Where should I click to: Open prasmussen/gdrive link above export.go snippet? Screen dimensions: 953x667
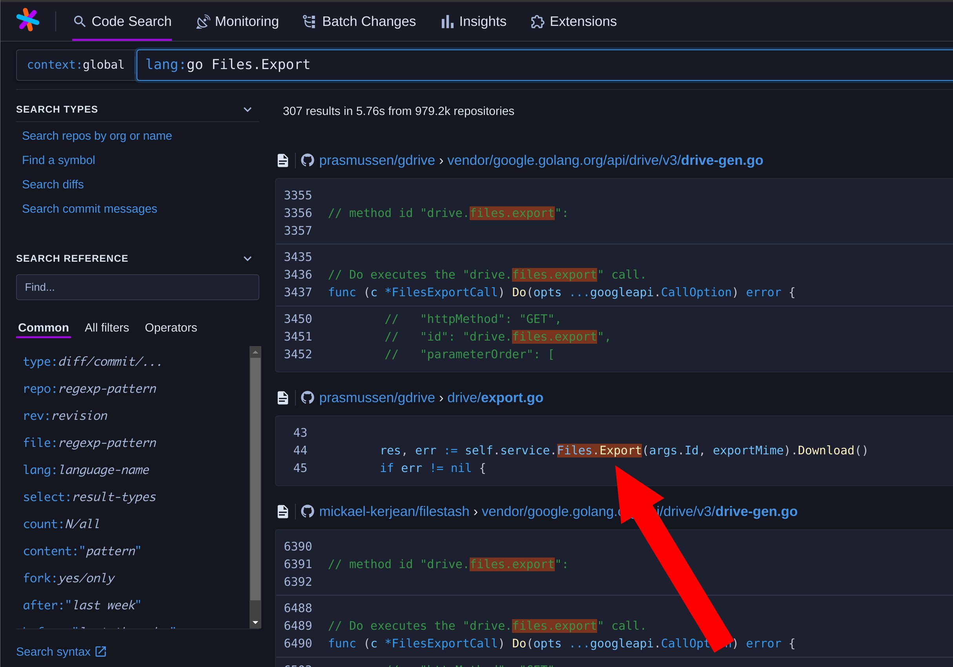(x=377, y=397)
